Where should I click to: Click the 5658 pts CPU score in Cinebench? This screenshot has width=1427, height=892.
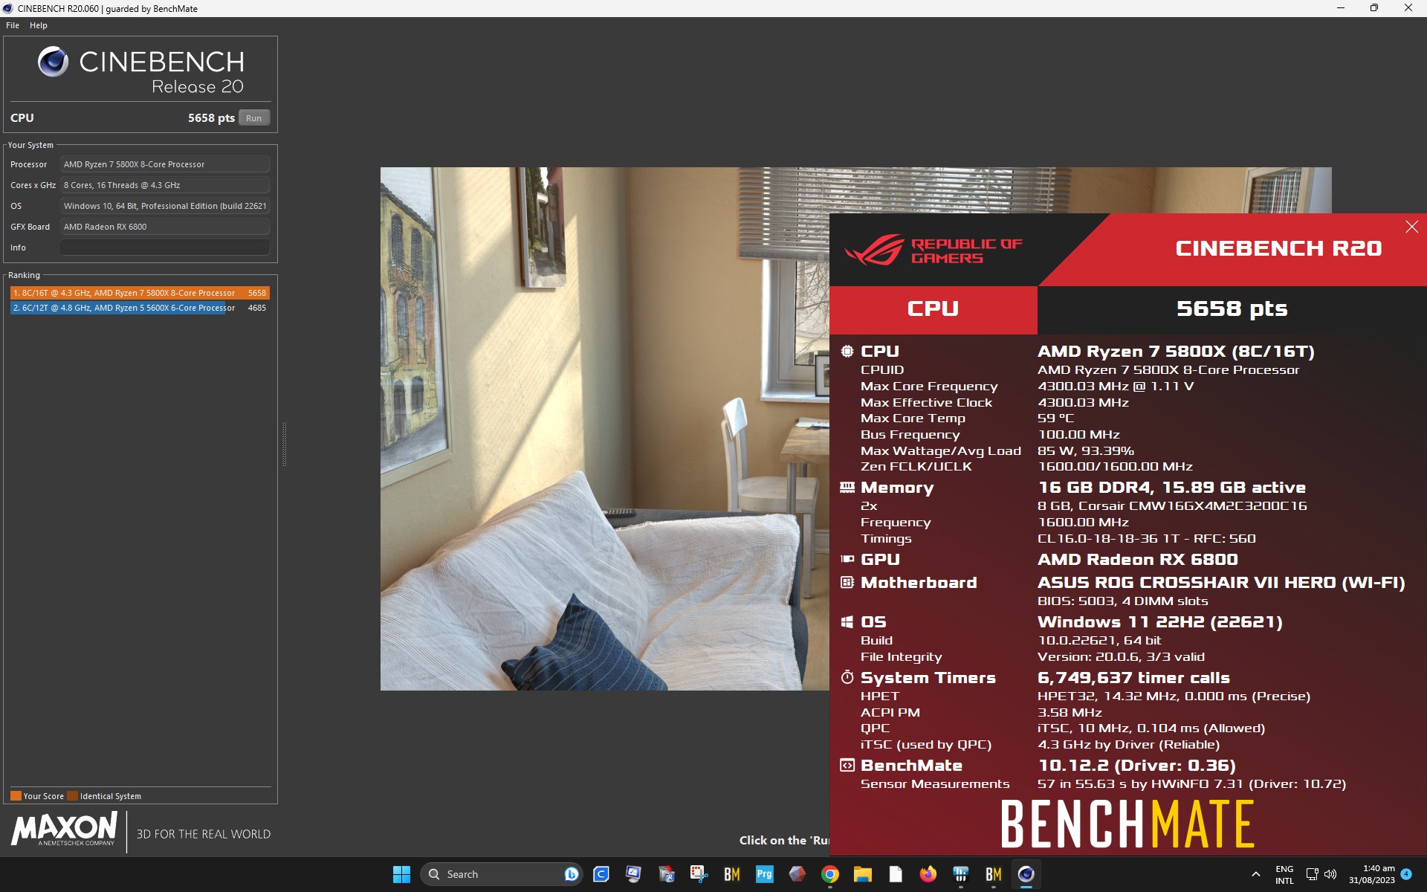(x=211, y=118)
